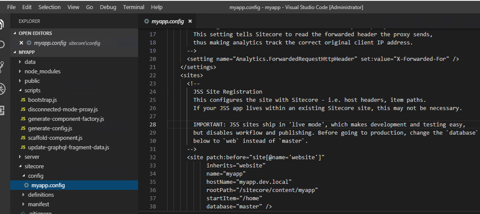Select the myapp.config editor tab
Viewport: 480px width, 214px height.
coord(168,21)
